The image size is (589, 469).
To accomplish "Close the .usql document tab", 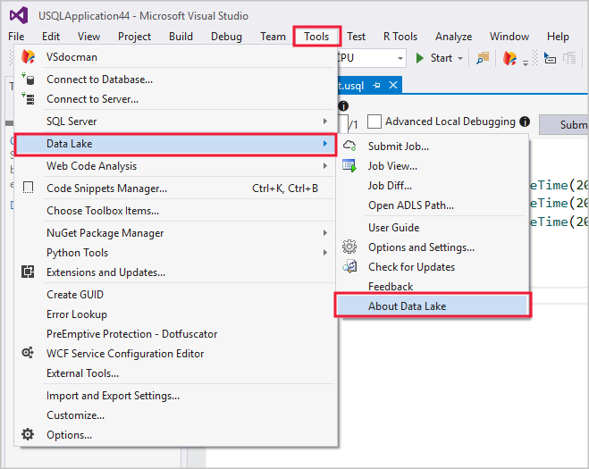I will click(x=392, y=85).
